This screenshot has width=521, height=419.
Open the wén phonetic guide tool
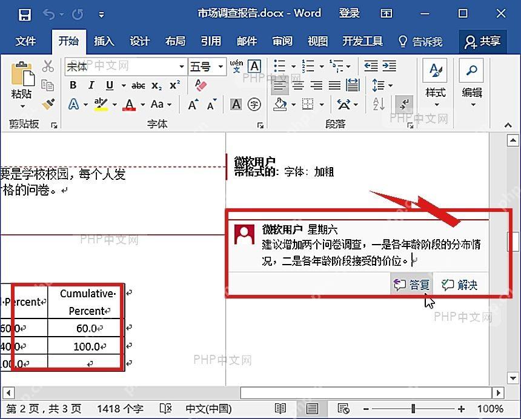pyautogui.click(x=236, y=67)
